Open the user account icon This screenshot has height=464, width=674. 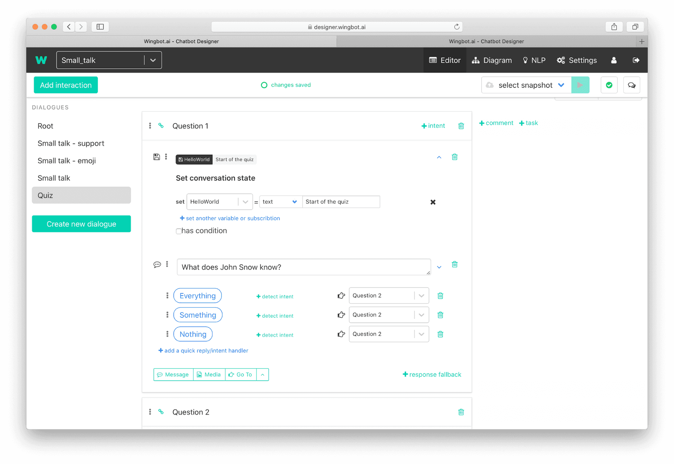613,60
